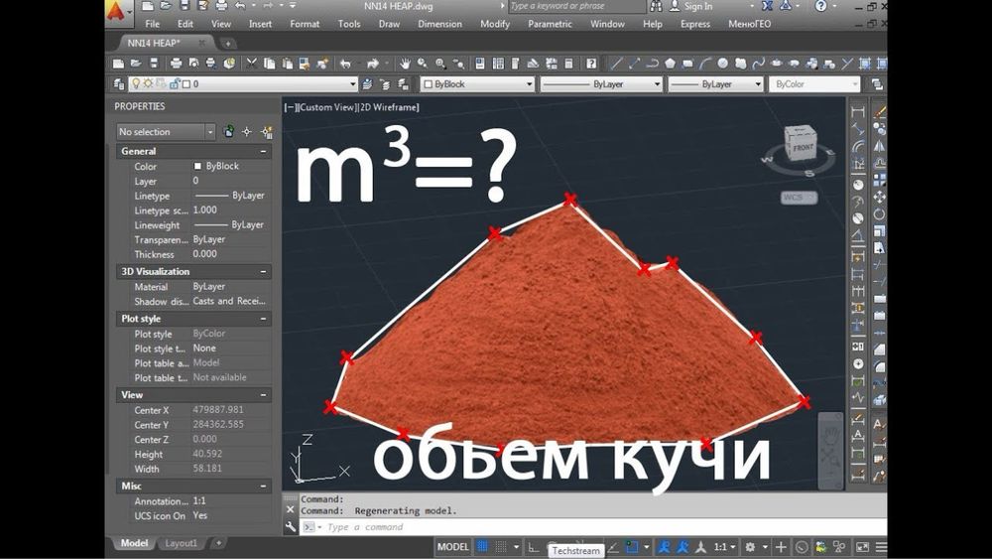The width and height of the screenshot is (992, 559).
Task: Open the File menu
Action: click(x=153, y=24)
